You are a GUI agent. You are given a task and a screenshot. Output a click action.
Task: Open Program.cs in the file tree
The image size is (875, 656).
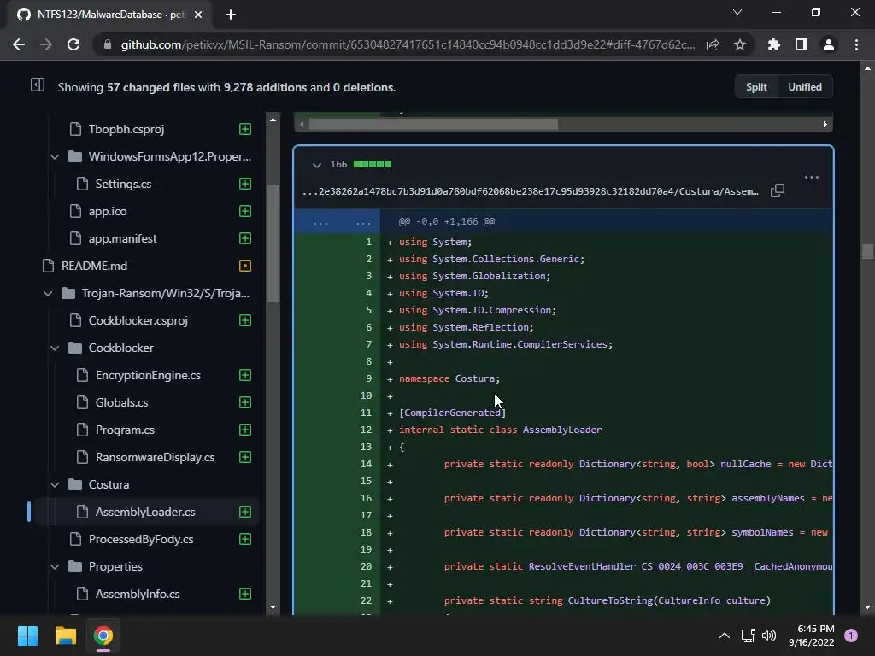[x=125, y=430]
